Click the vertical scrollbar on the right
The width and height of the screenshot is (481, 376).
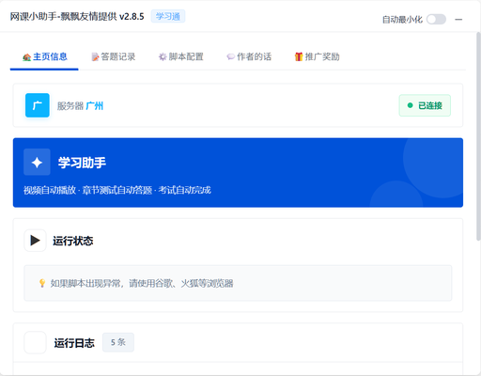coord(478,136)
